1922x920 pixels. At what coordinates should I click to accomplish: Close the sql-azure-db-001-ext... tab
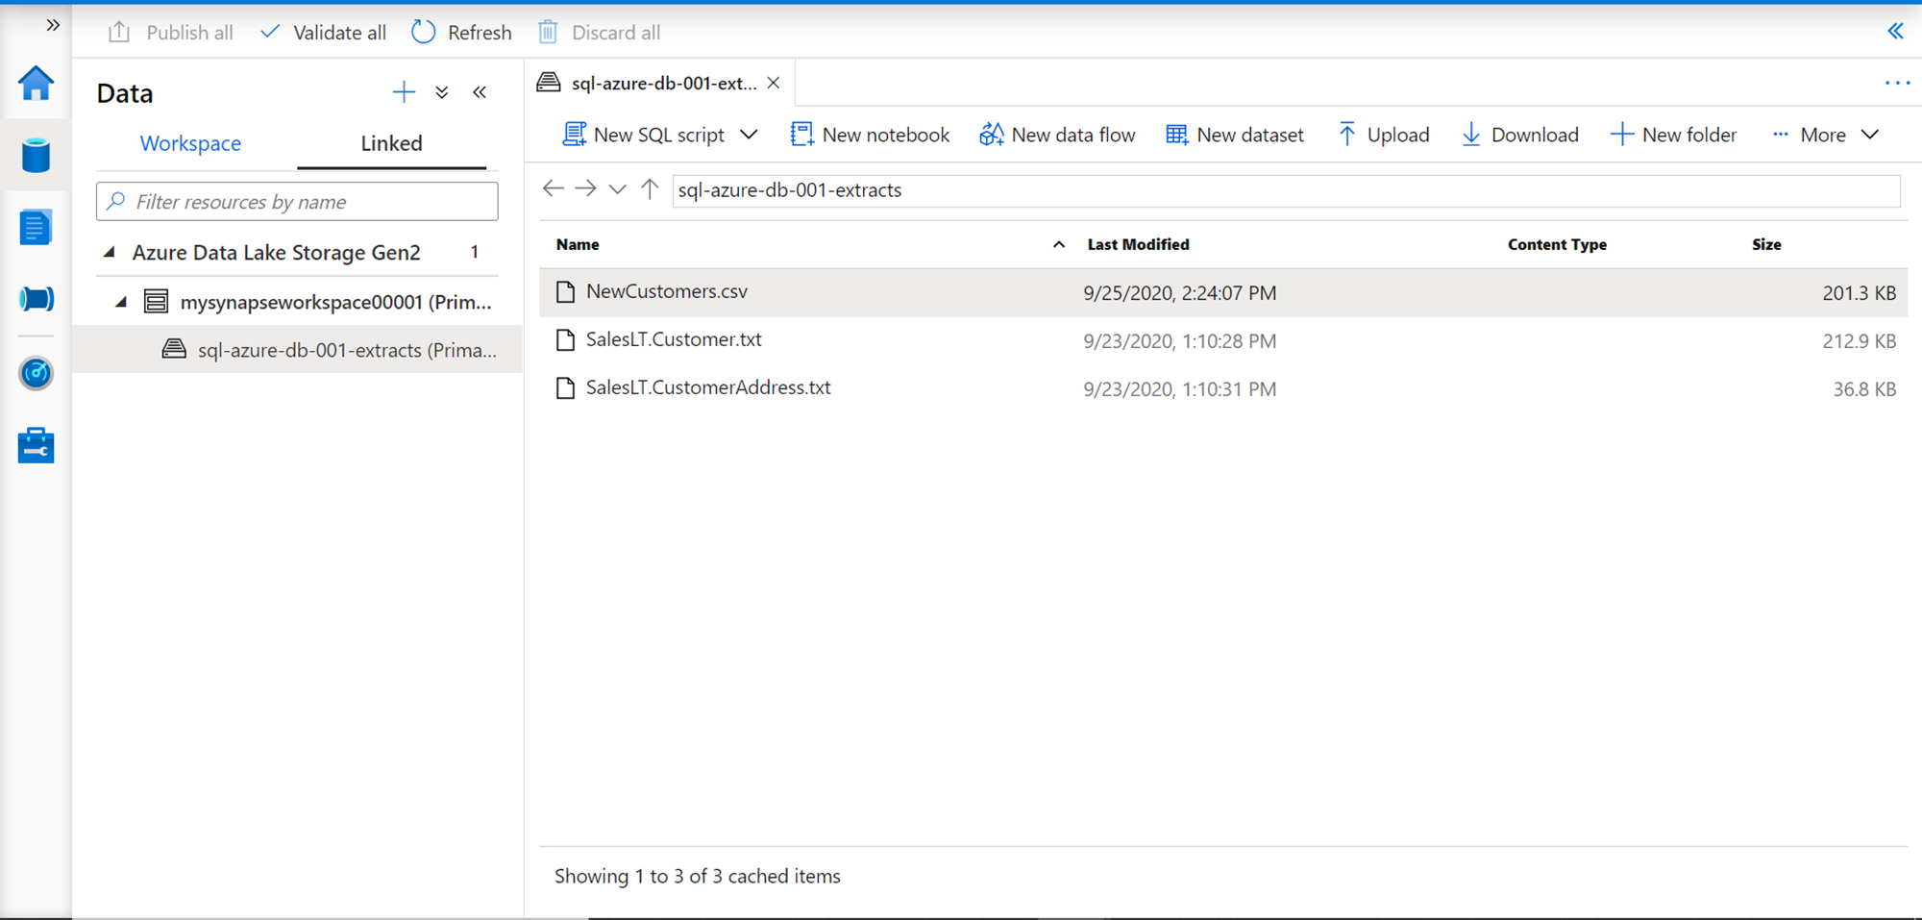[774, 84]
